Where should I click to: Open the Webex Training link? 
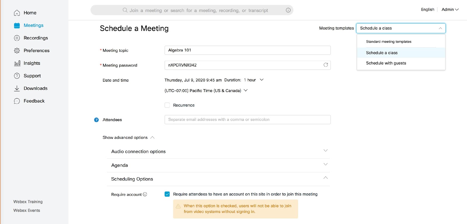click(x=28, y=202)
